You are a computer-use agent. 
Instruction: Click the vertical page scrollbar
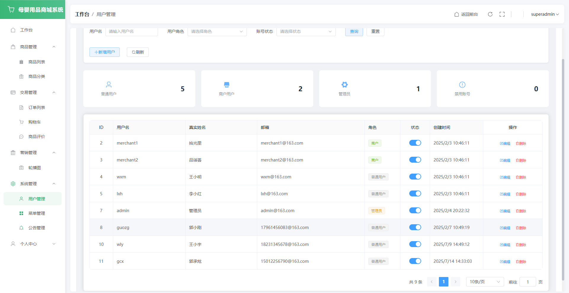point(563,169)
